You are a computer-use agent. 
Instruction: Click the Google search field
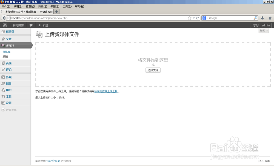(x=231, y=18)
